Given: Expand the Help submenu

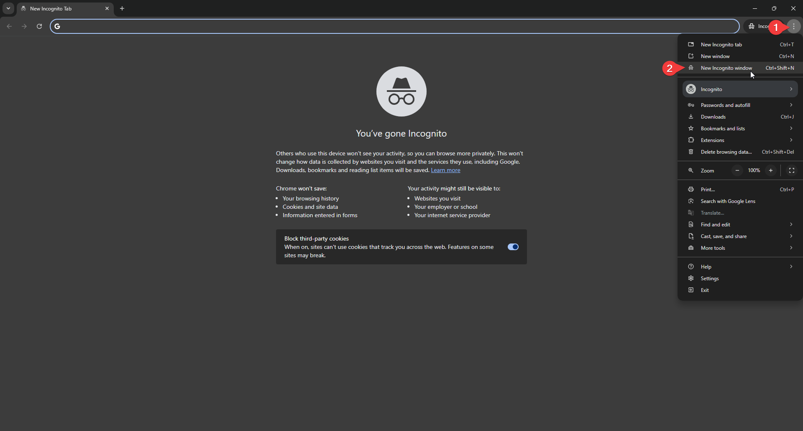Looking at the screenshot, I should (740, 267).
